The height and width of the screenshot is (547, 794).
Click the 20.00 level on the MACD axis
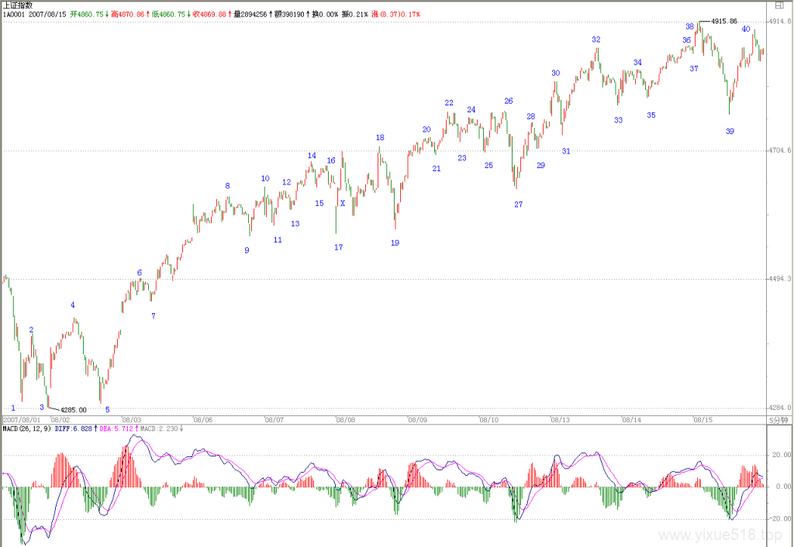tap(782, 455)
